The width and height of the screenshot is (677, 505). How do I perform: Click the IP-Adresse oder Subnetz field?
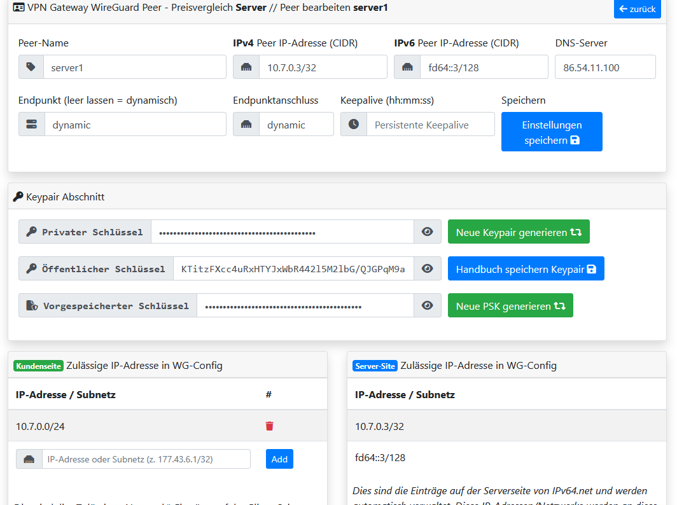tap(146, 459)
